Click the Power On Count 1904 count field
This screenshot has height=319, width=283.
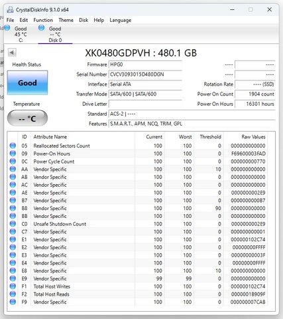(255, 94)
